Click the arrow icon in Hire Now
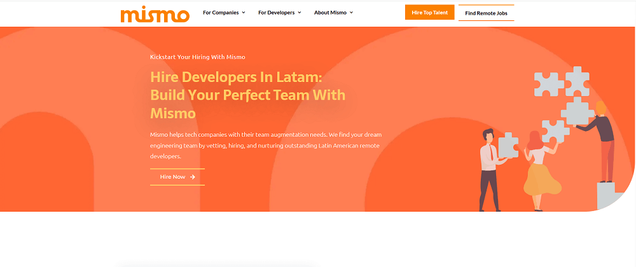Viewport: 636px width, 267px height. [x=193, y=177]
